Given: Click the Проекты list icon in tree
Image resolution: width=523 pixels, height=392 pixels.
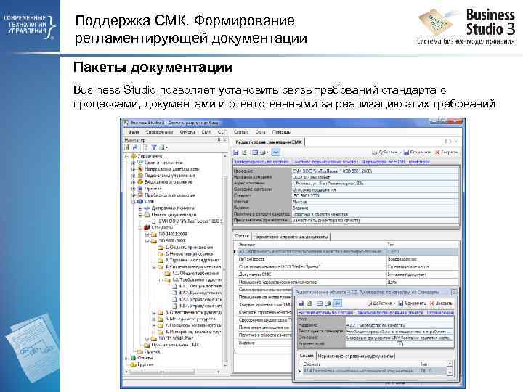Looking at the screenshot, I should [141, 189].
